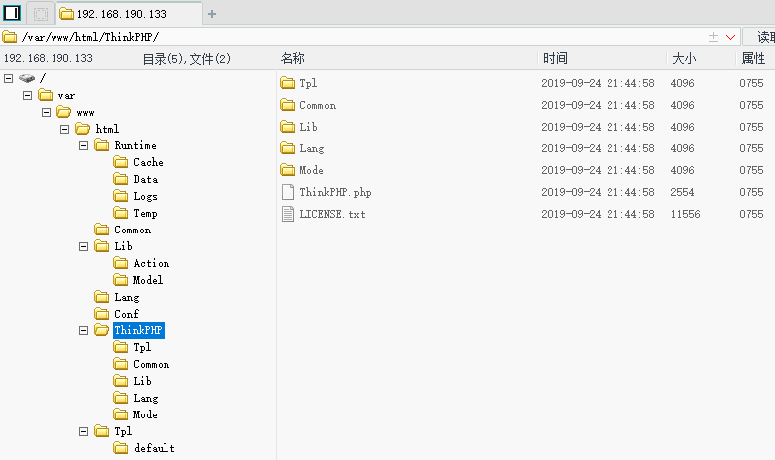The image size is (775, 460).
Task: Click the Data folder icon in tree
Action: coord(121,179)
